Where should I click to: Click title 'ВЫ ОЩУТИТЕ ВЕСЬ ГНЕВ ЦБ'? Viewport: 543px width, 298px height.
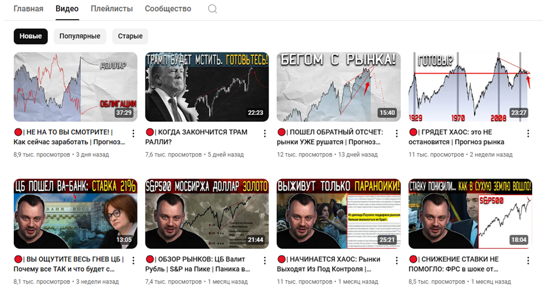tap(69, 264)
